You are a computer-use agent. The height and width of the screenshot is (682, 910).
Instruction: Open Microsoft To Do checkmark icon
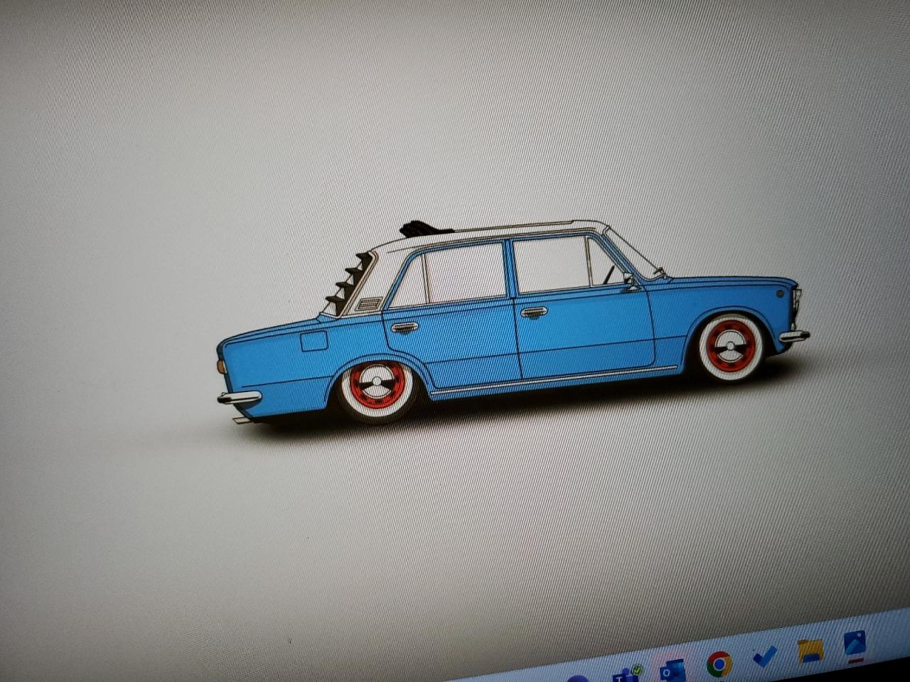pos(764,656)
